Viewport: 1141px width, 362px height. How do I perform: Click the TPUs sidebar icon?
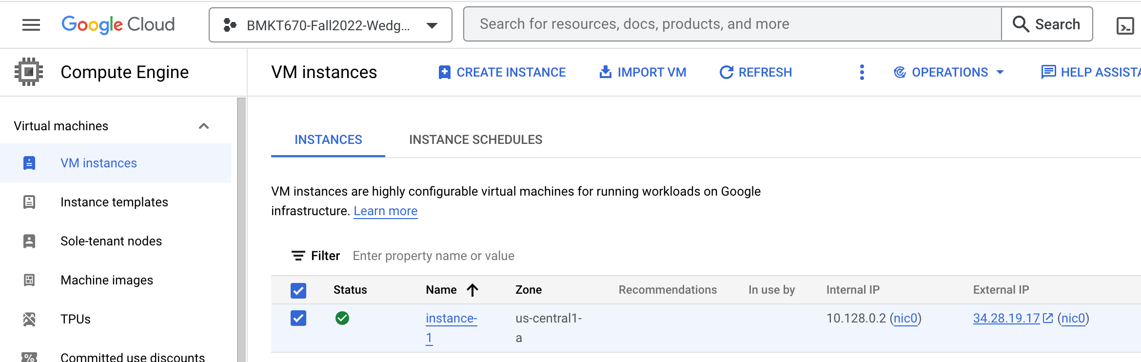tap(29, 319)
